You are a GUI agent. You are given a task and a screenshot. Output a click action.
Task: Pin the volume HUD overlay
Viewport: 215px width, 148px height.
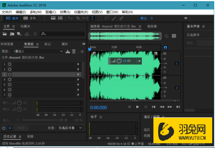click(139, 61)
